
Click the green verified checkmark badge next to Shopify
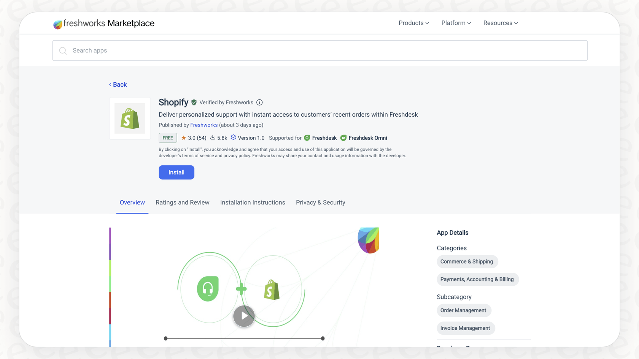click(194, 102)
